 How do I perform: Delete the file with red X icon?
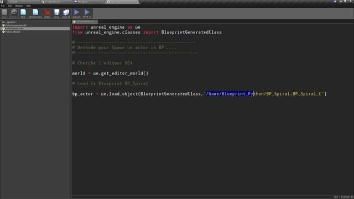[x=48, y=13]
